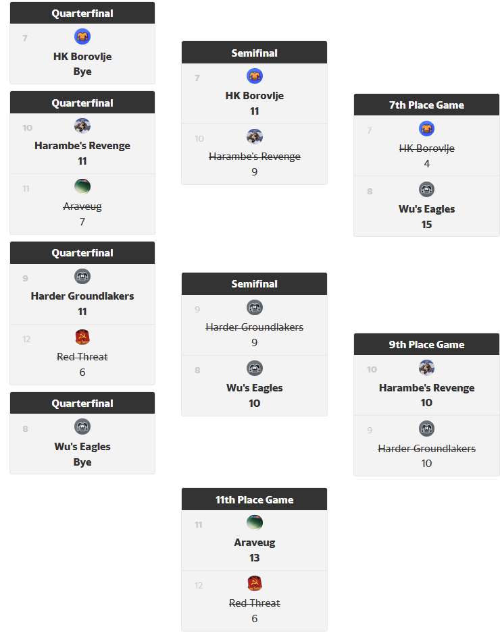Open Harder Groundlakers link in the Quarterfinal box
The width and height of the screenshot is (500, 633).
[x=82, y=296]
